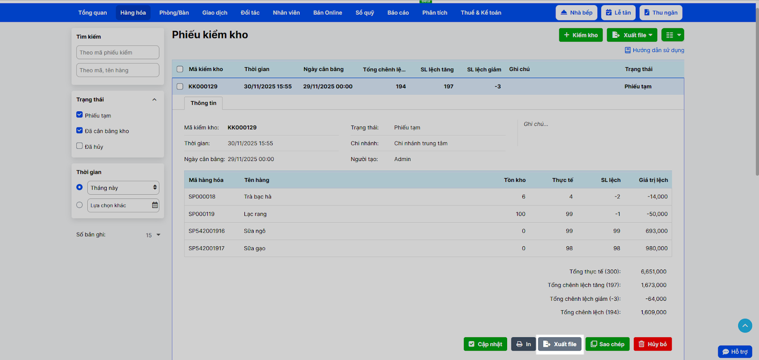
Task: Click product code SP000018
Action: [202, 197]
